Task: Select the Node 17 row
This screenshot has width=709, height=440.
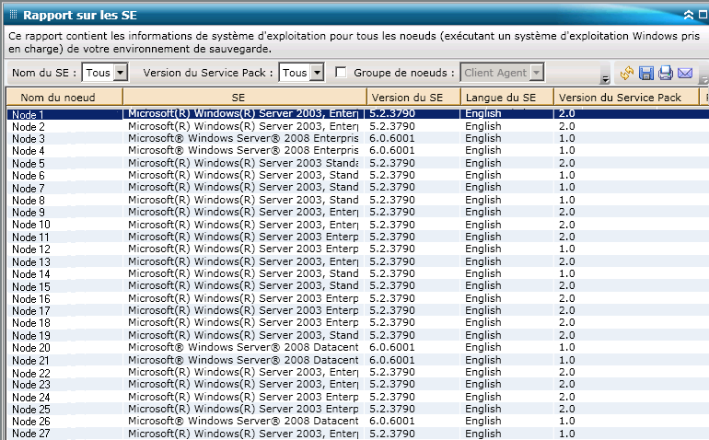Action: click(x=357, y=310)
